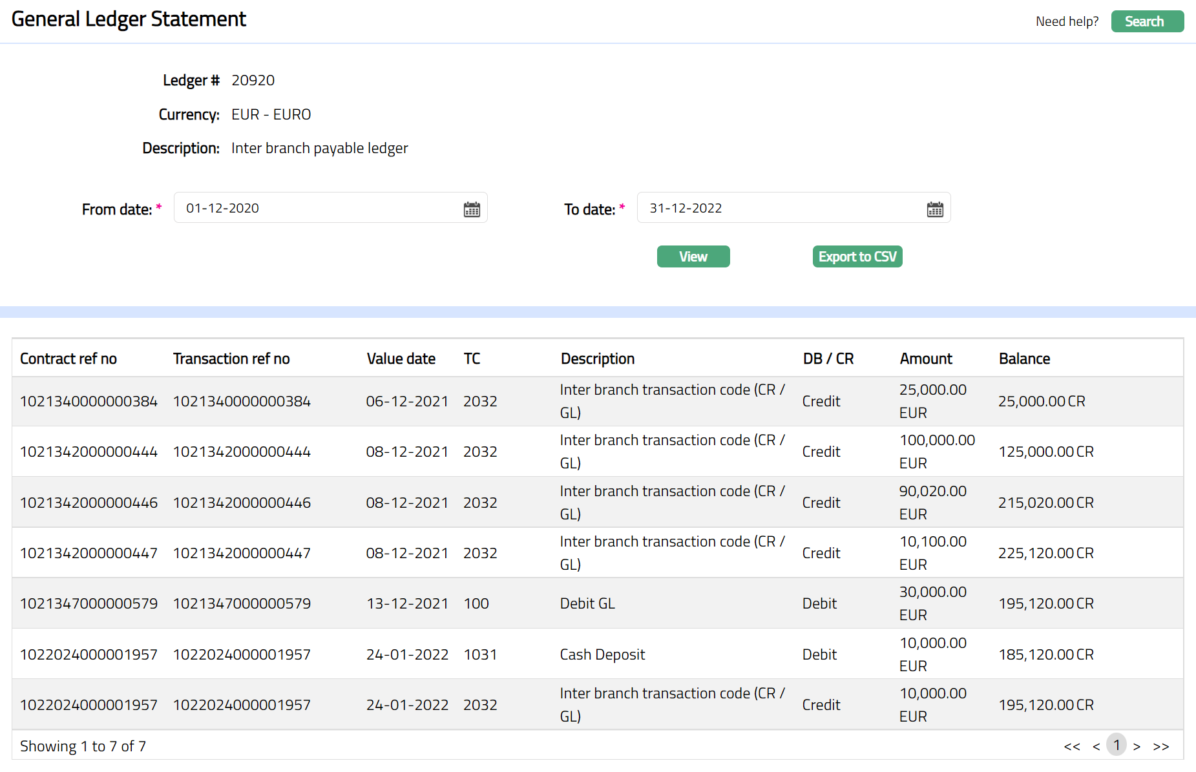Focus the To date input field
1196x772 pixels.
coord(779,208)
